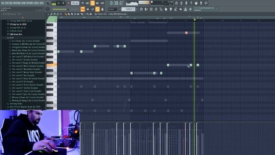This screenshot has height=155, width=275.
Task: Click the play/pause transport button
Action: (58, 3)
